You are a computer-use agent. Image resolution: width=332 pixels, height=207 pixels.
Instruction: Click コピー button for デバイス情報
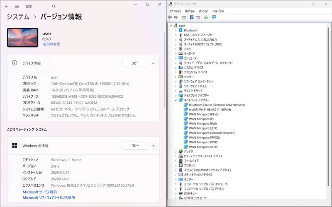[x=135, y=63]
